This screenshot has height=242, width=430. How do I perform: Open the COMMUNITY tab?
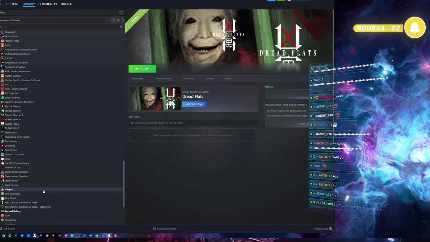[x=48, y=4]
